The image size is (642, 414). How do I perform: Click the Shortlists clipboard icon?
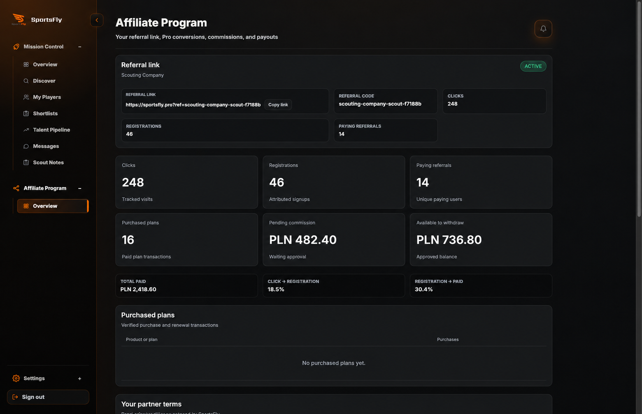(x=26, y=113)
